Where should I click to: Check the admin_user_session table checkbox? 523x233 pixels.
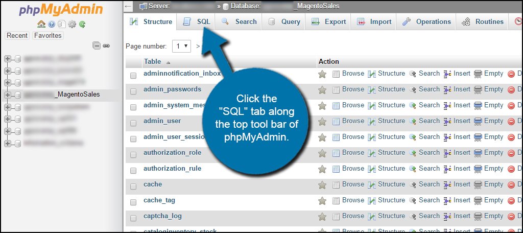point(133,139)
